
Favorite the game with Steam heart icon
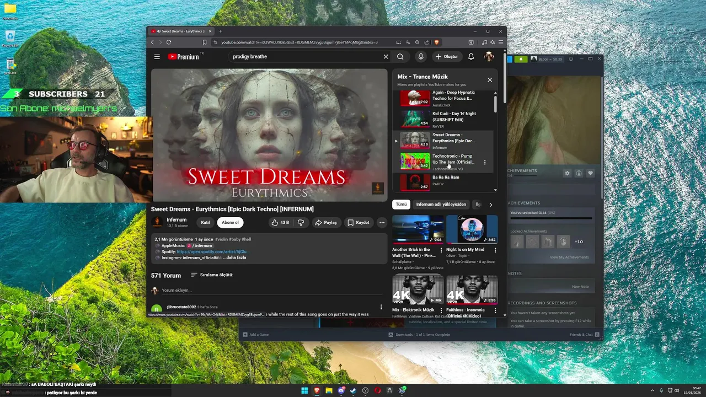[590, 173]
